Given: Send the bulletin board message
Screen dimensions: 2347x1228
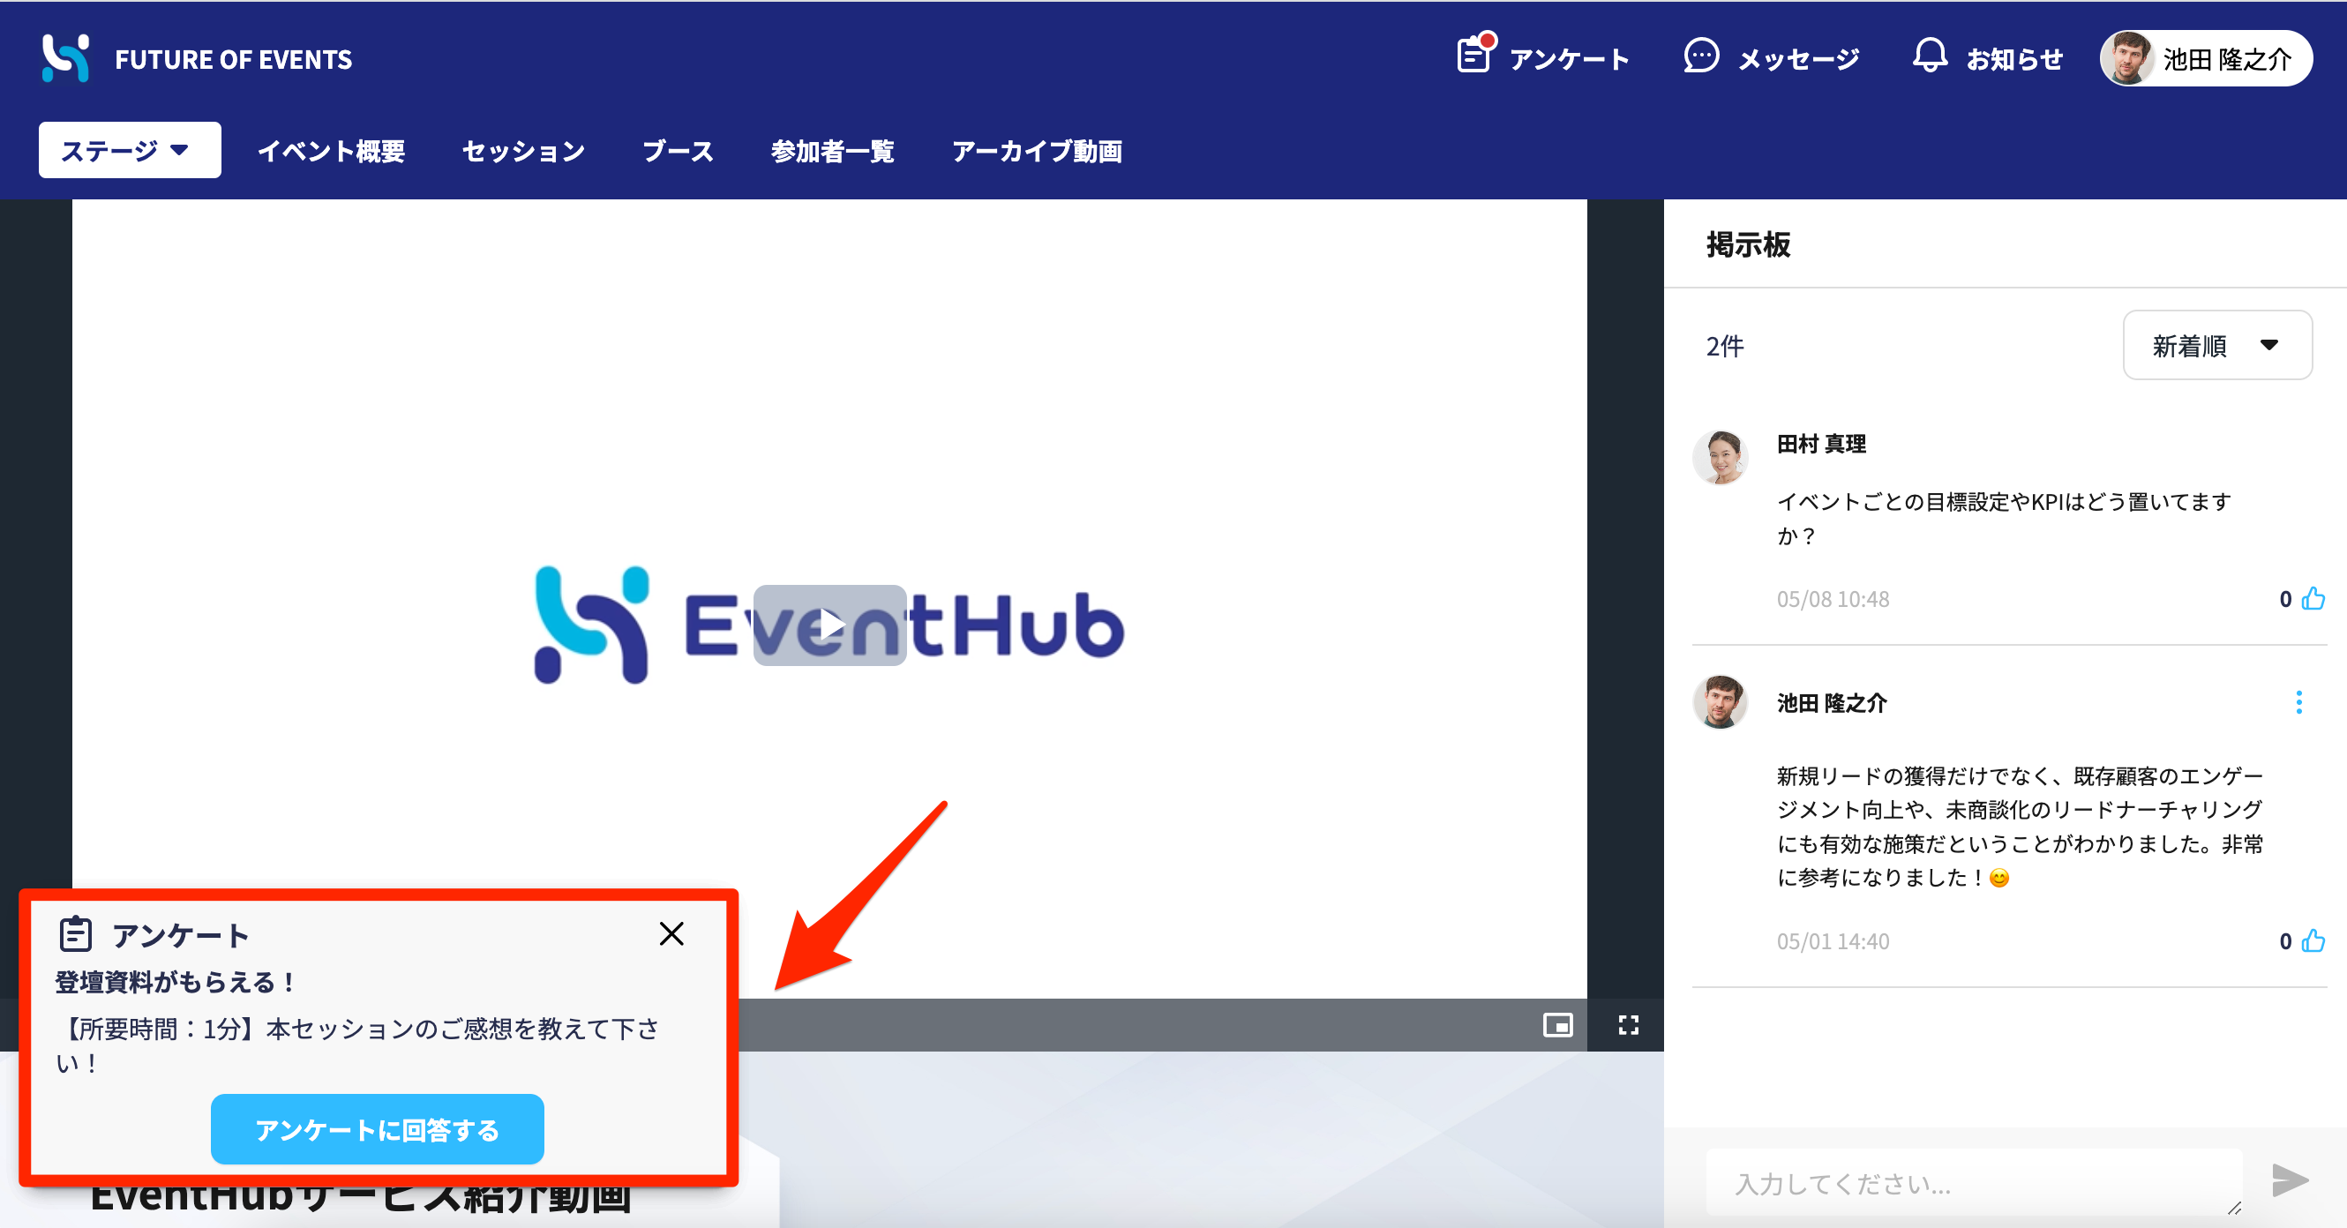Looking at the screenshot, I should [x=2290, y=1180].
